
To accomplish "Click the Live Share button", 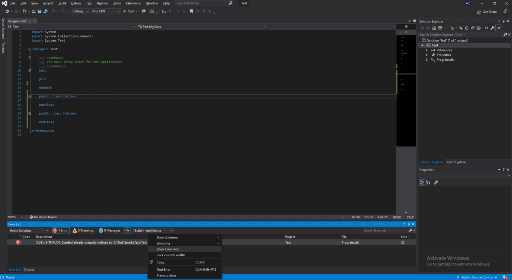I will pos(487,12).
